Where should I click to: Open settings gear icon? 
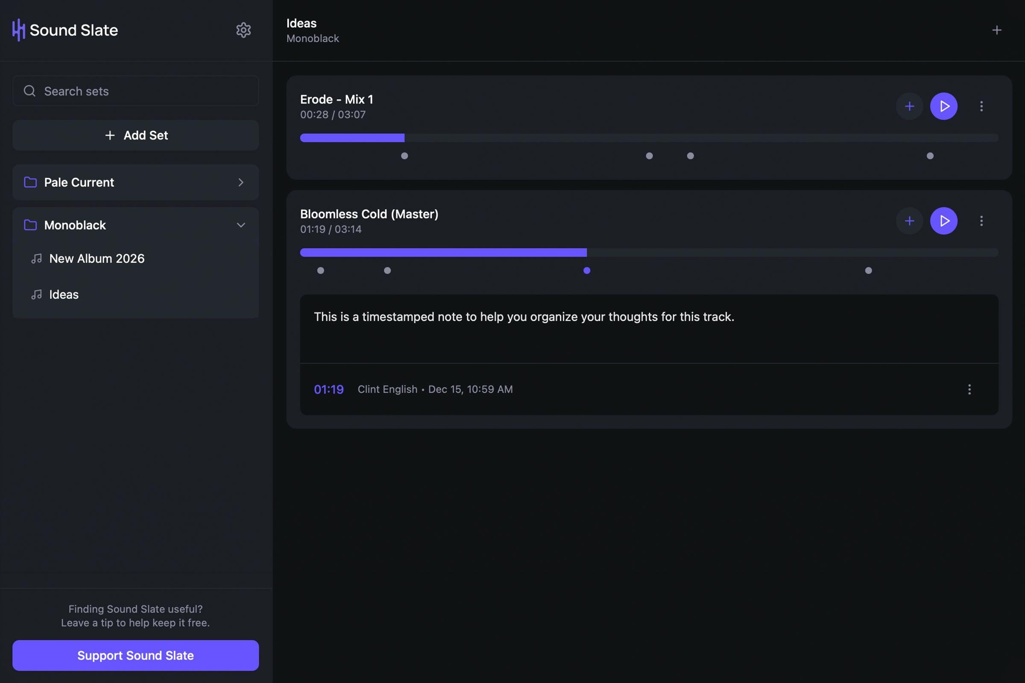click(x=243, y=30)
